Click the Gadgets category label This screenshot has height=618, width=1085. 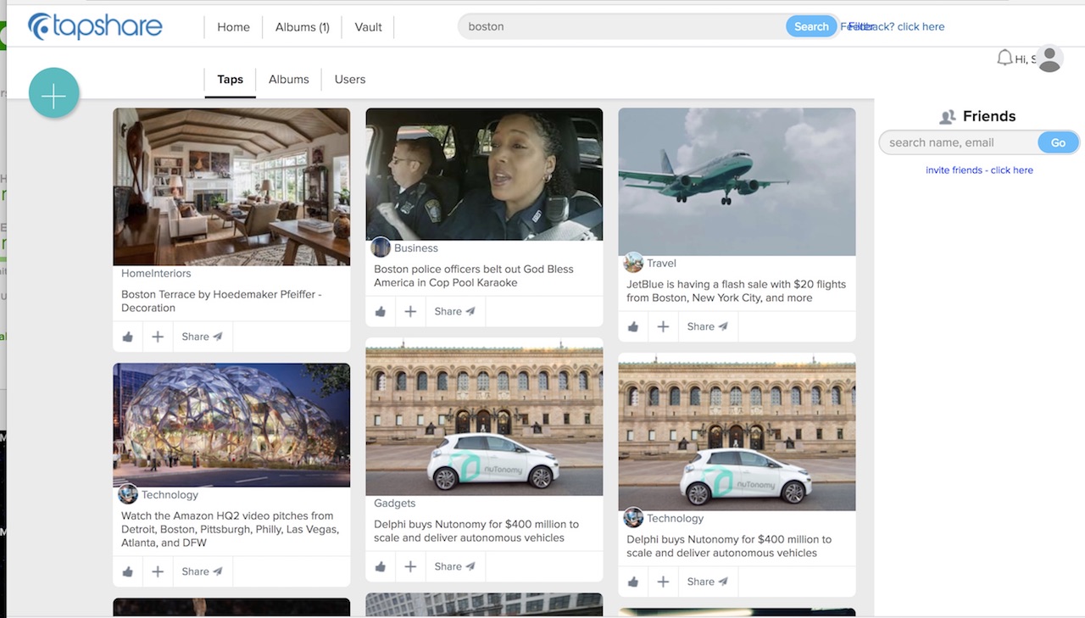point(395,504)
